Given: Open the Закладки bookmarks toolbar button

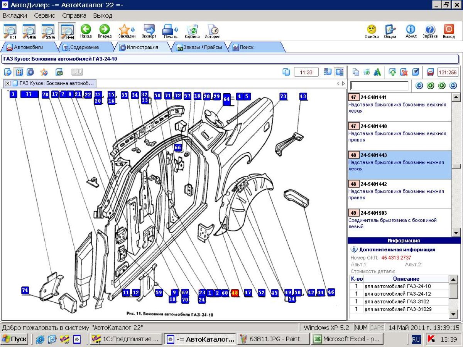Looking at the screenshot, I should (x=127, y=31).
